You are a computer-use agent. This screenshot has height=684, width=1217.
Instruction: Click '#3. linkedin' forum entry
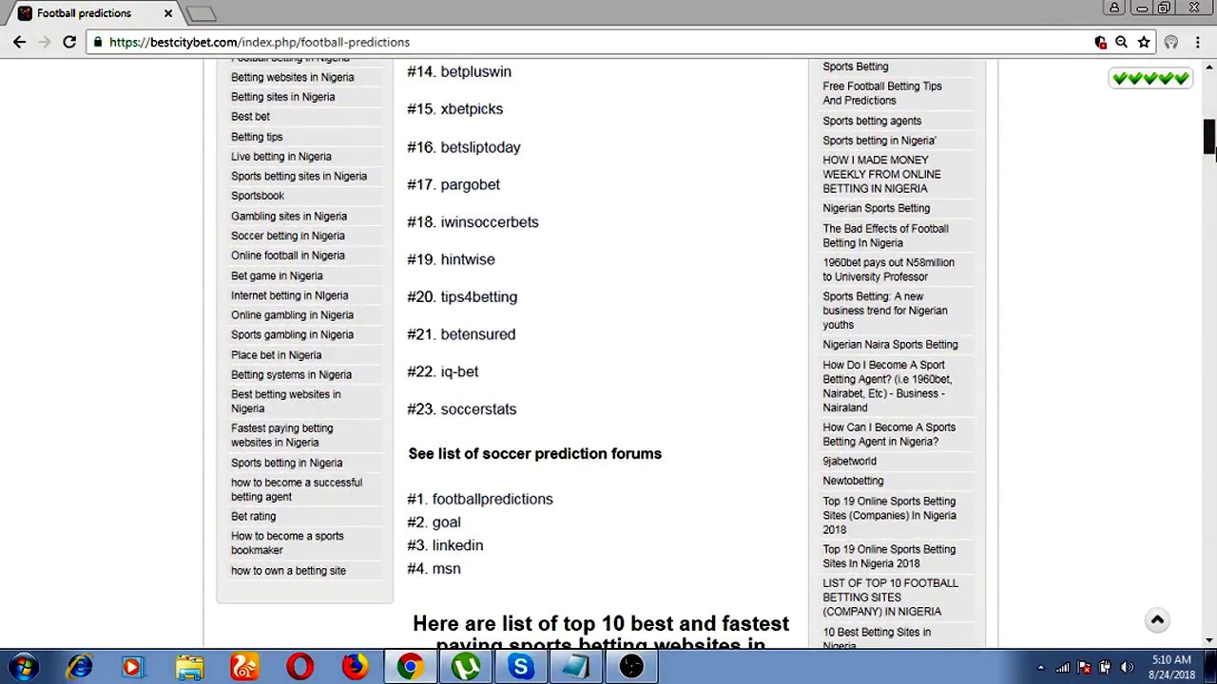click(445, 545)
